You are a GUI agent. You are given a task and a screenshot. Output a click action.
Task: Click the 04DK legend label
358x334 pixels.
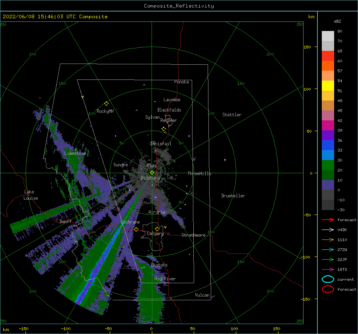pyautogui.click(x=342, y=230)
